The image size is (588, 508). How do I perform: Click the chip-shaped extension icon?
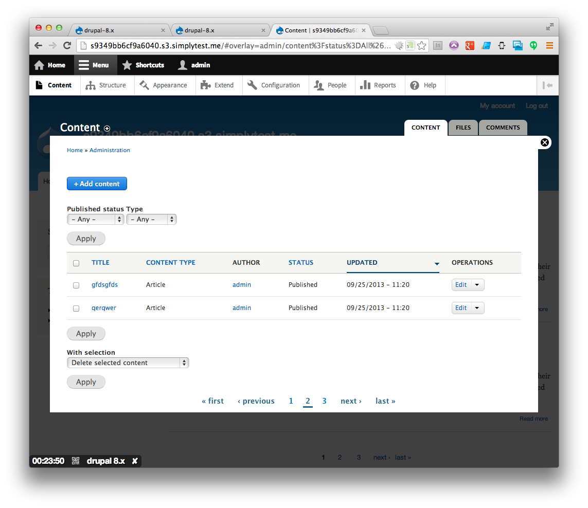point(502,46)
